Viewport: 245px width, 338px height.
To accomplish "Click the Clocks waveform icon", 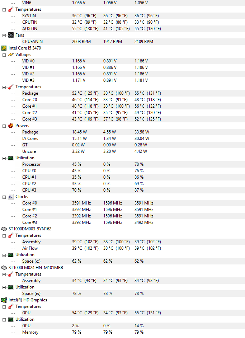I will [11, 197].
